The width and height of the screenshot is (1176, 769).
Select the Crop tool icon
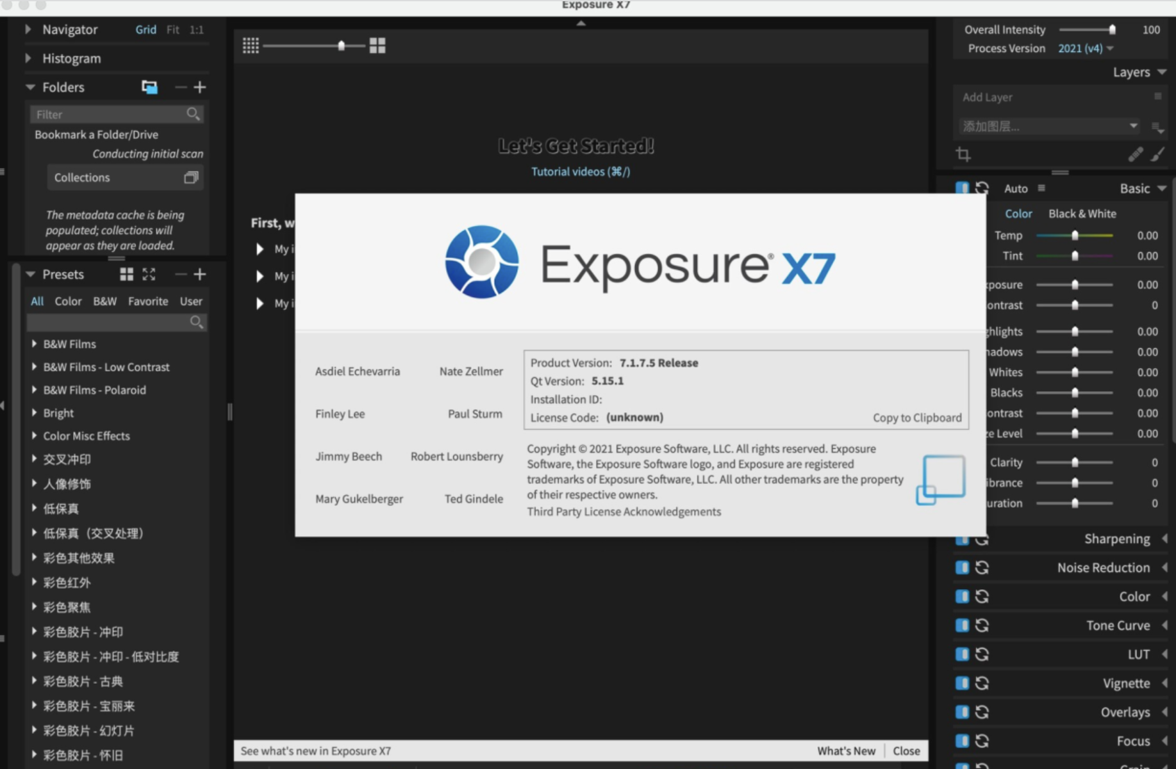tap(963, 154)
